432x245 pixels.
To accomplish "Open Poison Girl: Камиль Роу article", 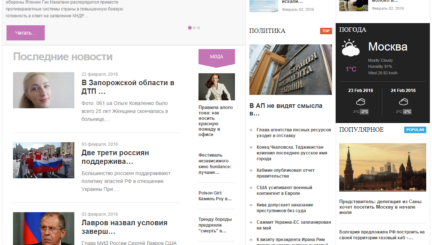I will [x=215, y=196].
